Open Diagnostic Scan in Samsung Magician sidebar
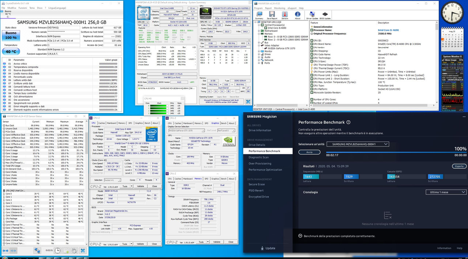 point(258,157)
